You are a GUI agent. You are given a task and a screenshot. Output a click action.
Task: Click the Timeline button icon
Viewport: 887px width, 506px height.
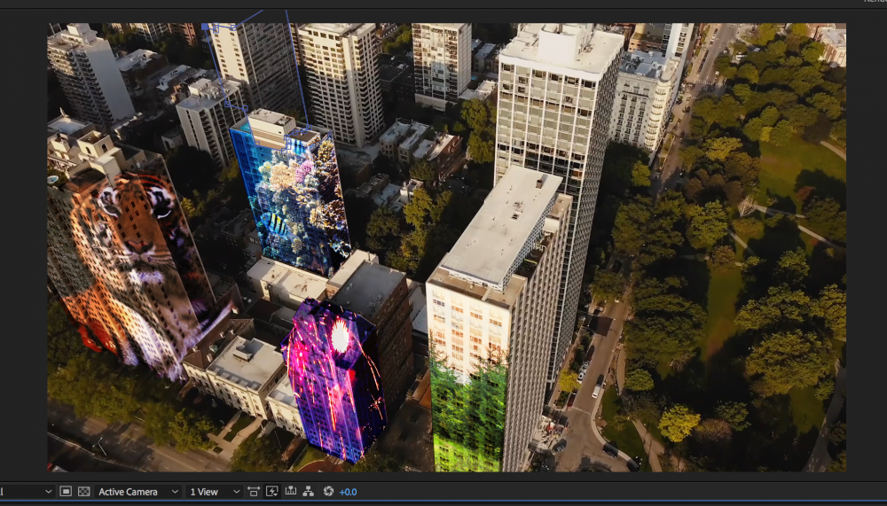290,491
